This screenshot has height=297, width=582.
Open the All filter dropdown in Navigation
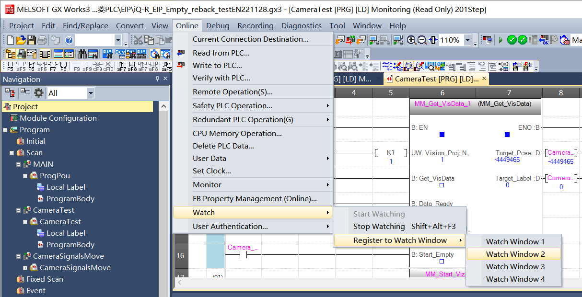click(x=91, y=93)
